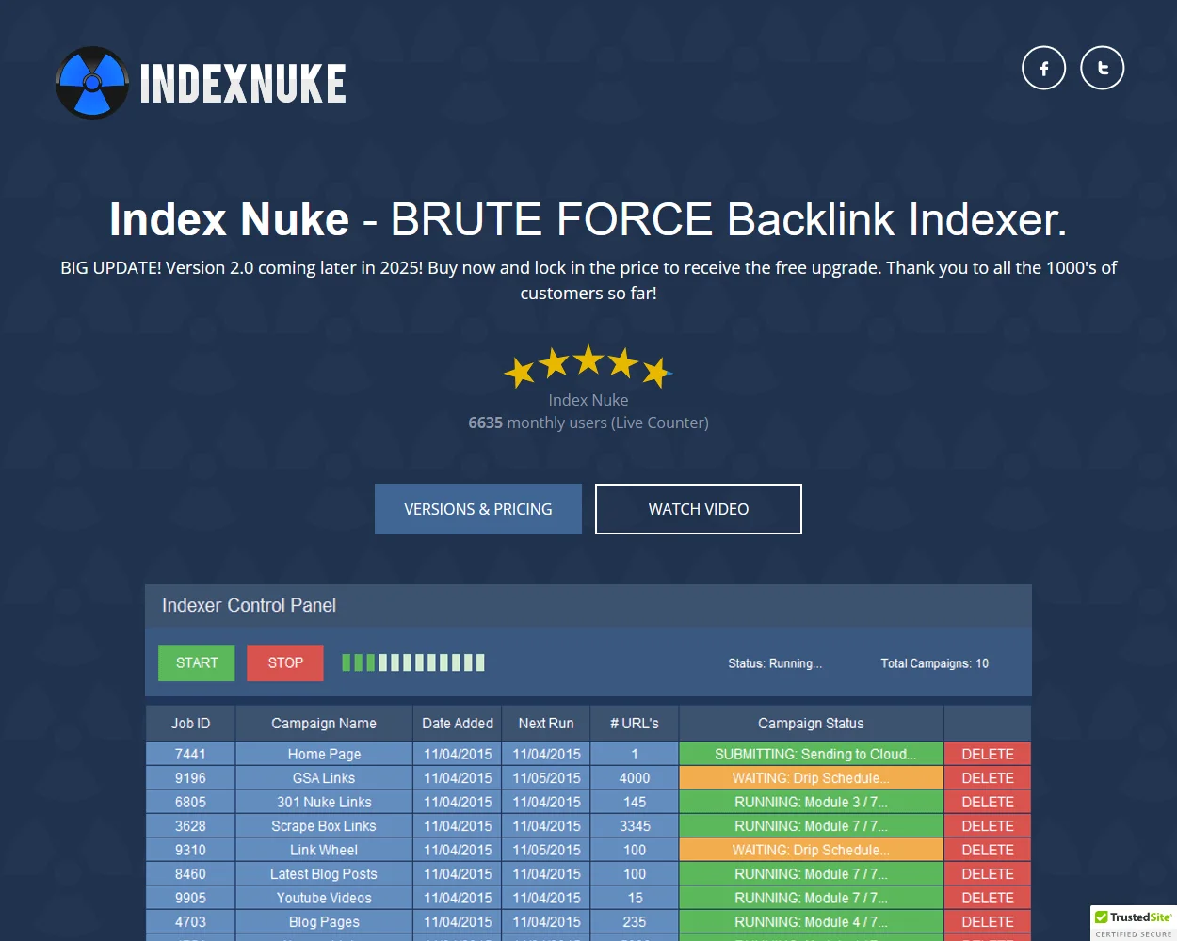Viewport: 1177px width, 941px height.
Task: Click the five-star rating graphic
Action: tap(588, 366)
